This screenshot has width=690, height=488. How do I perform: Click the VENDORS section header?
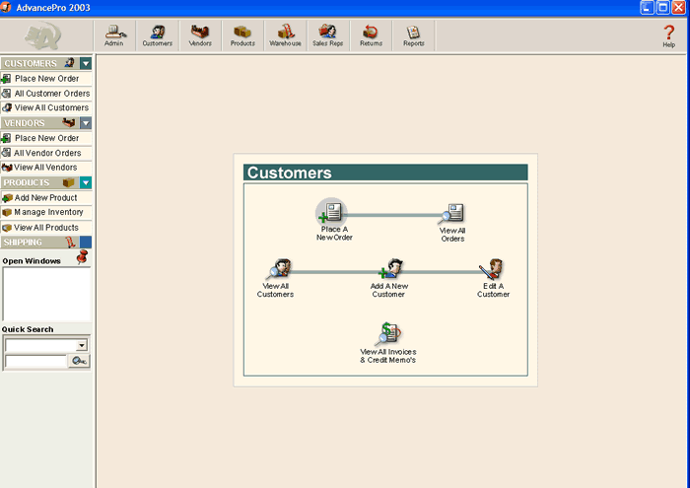click(x=40, y=123)
